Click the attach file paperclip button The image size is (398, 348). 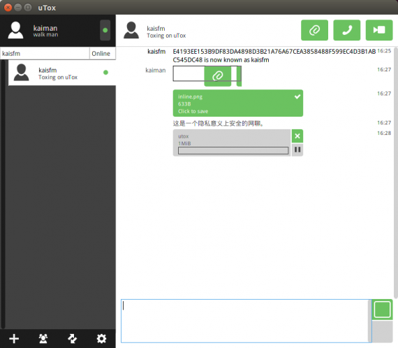(x=314, y=30)
